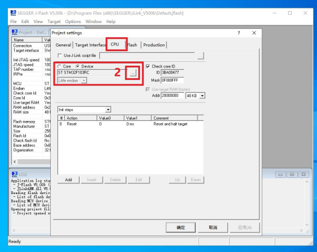Cancel with the 取消 button
The image size is (317, 252).
tap(213, 228)
